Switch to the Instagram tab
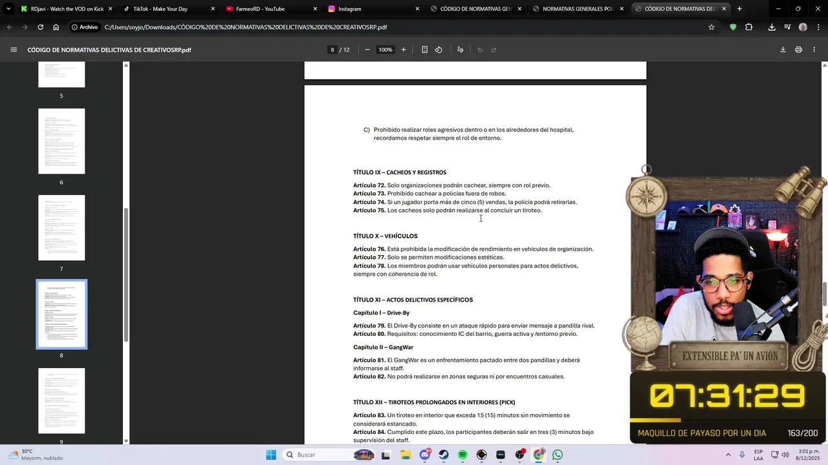 [x=373, y=9]
